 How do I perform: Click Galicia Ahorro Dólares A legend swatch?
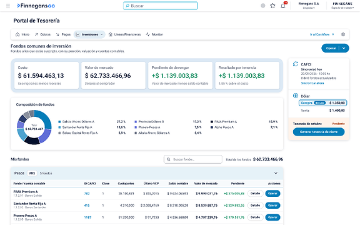tap(60, 122)
